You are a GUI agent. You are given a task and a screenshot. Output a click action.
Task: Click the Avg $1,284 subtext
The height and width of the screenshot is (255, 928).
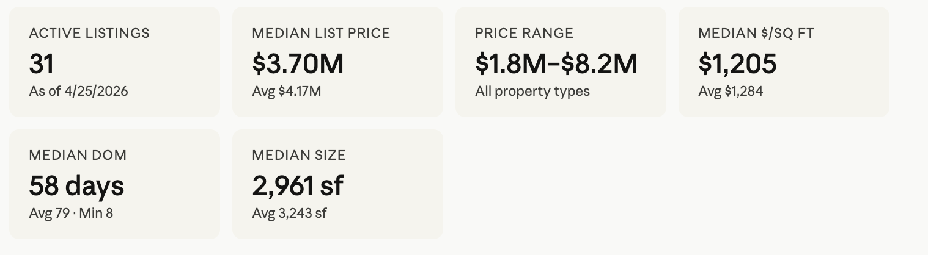(731, 92)
